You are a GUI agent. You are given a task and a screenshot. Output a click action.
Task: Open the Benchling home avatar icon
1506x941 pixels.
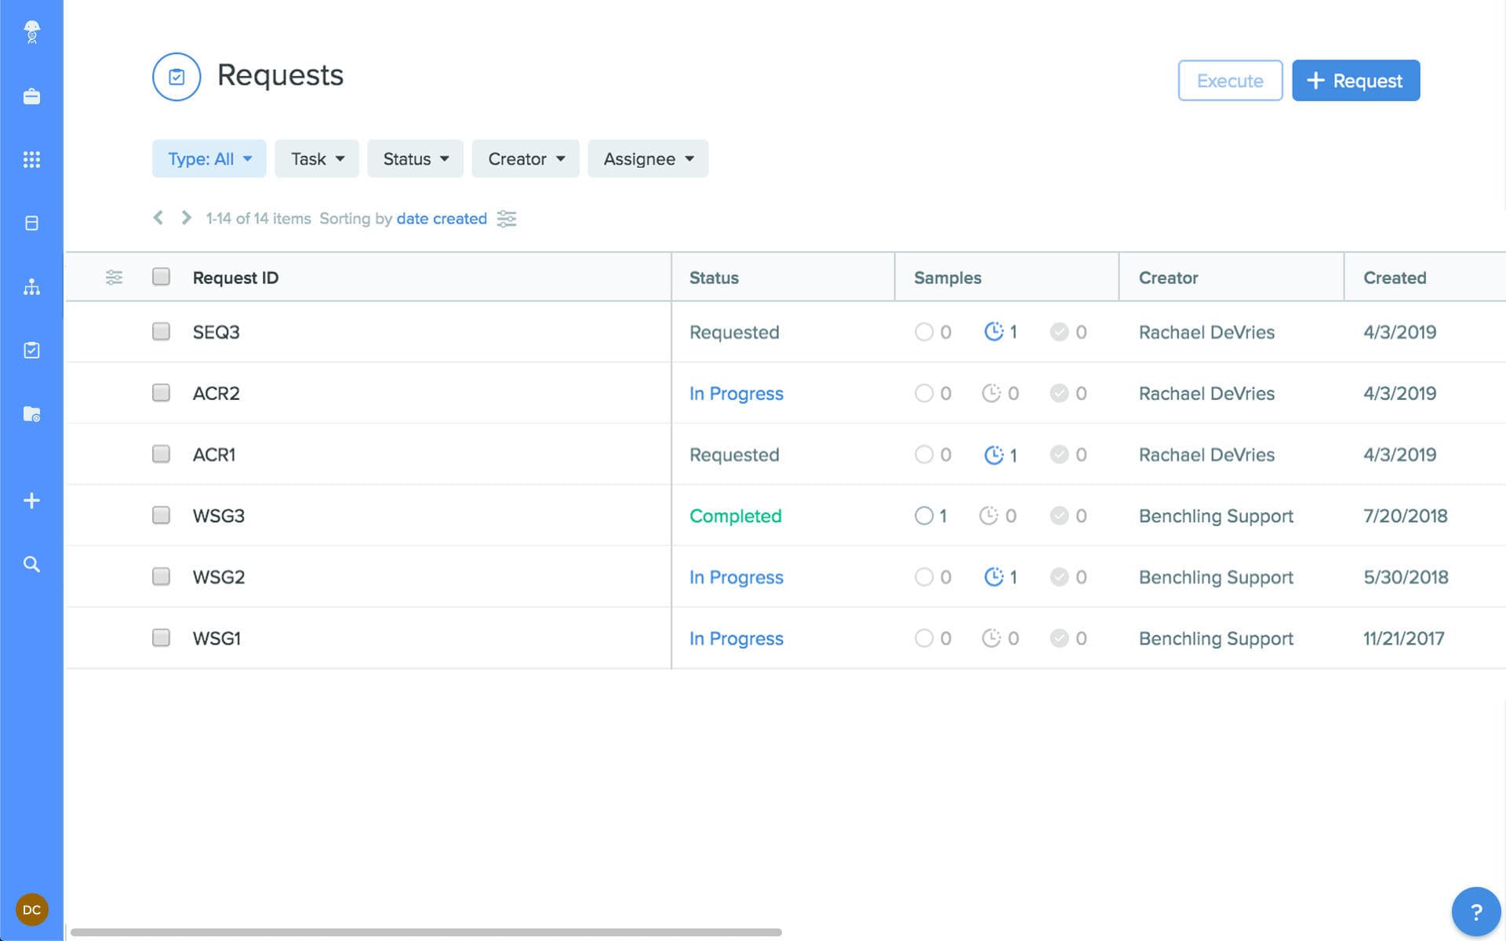click(31, 32)
